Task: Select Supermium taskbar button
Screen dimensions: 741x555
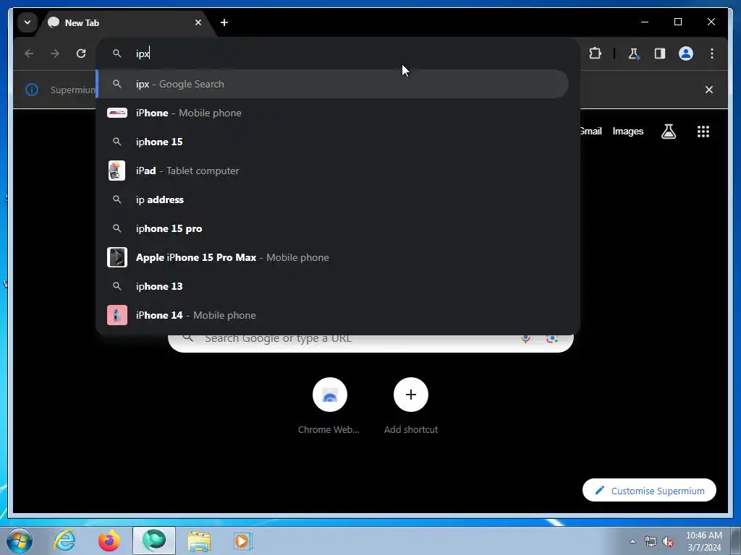Action: (154, 541)
